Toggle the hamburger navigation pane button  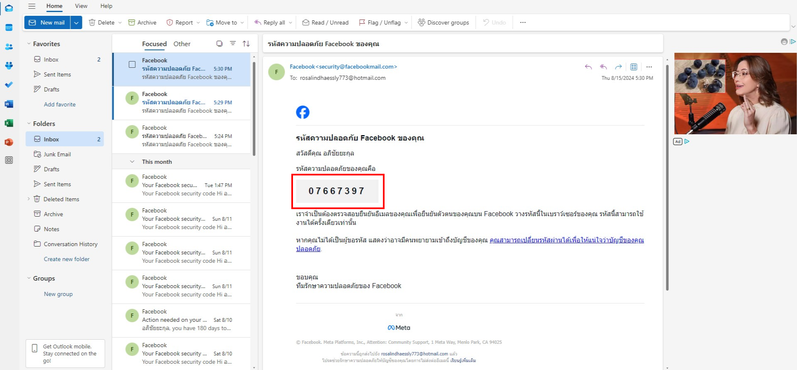pos(32,6)
